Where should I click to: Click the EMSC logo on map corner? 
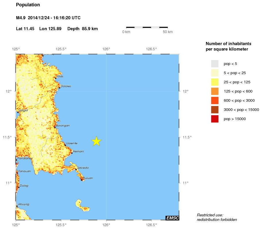click(172, 218)
